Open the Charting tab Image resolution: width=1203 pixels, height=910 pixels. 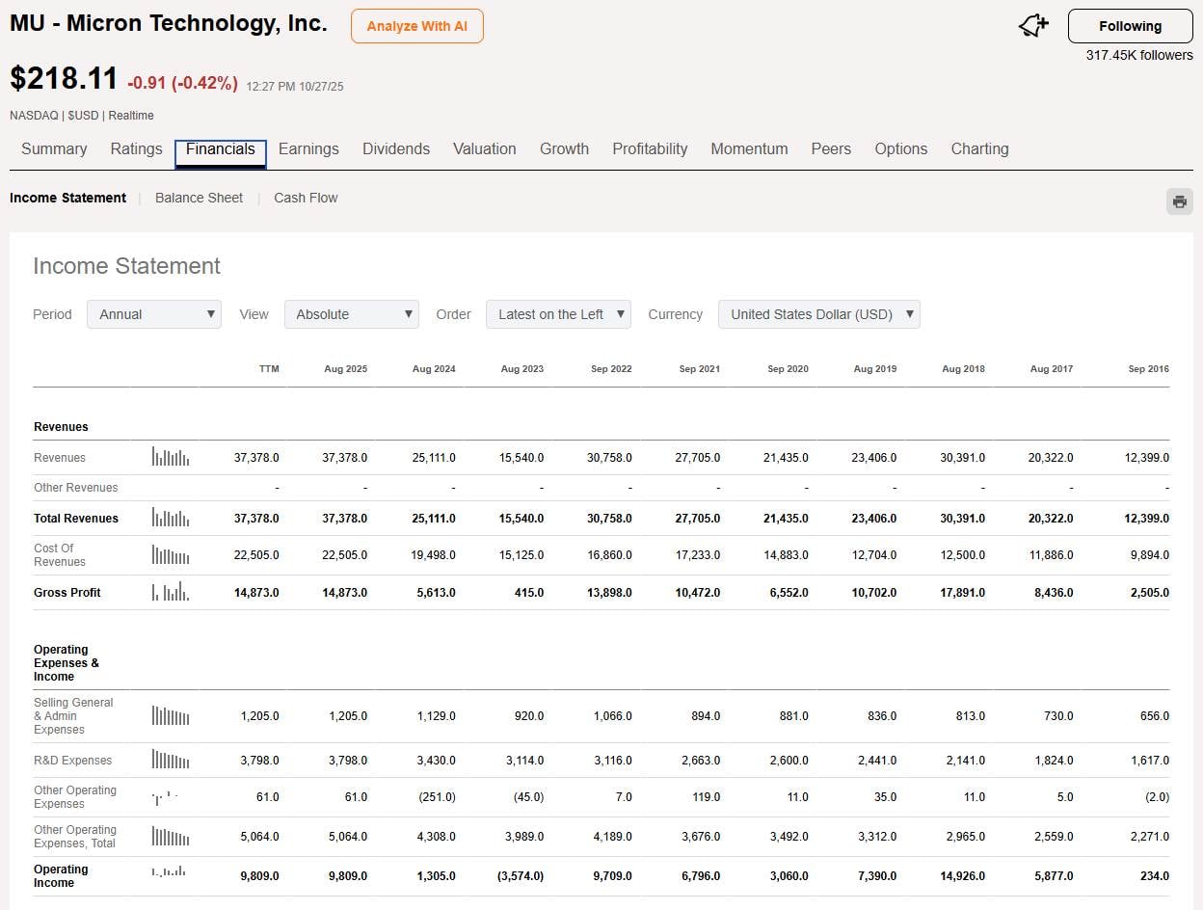coord(979,149)
